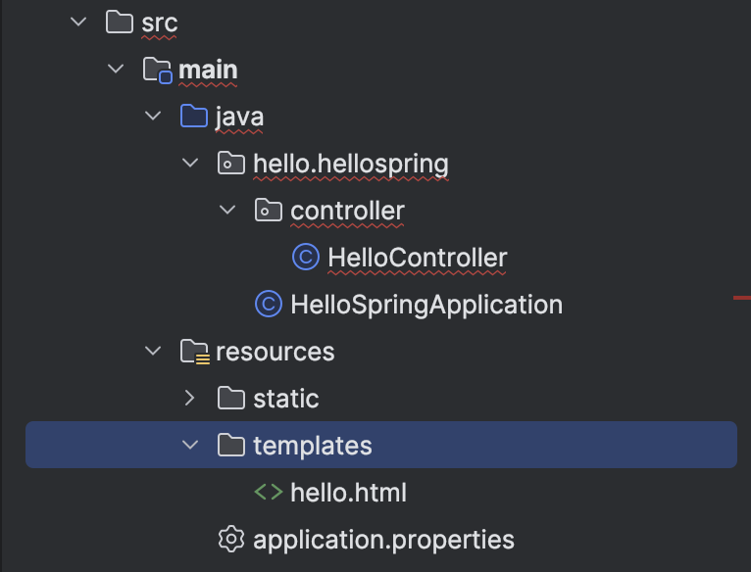
Task: Click the hello.html file icon
Action: [268, 493]
